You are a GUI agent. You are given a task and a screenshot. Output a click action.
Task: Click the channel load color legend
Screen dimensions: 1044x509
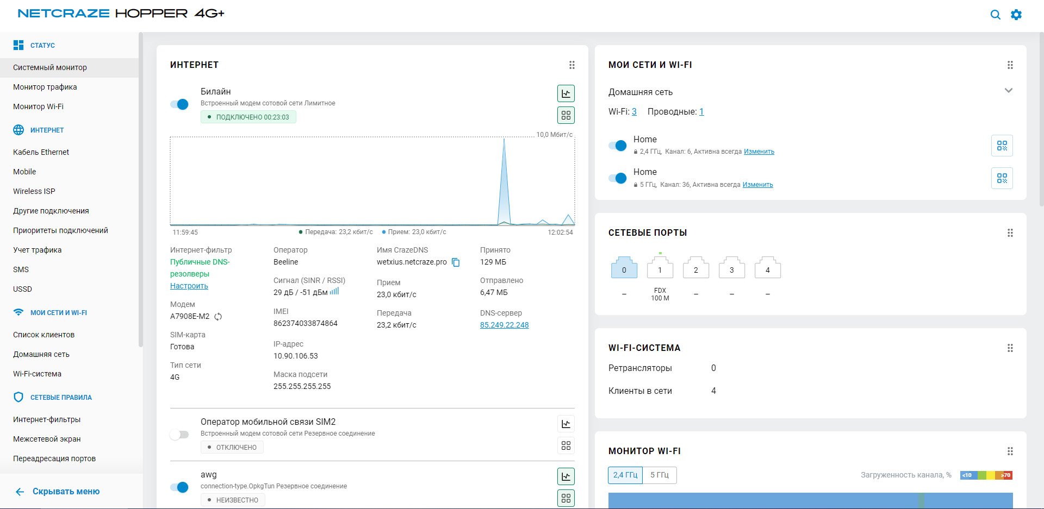986,475
